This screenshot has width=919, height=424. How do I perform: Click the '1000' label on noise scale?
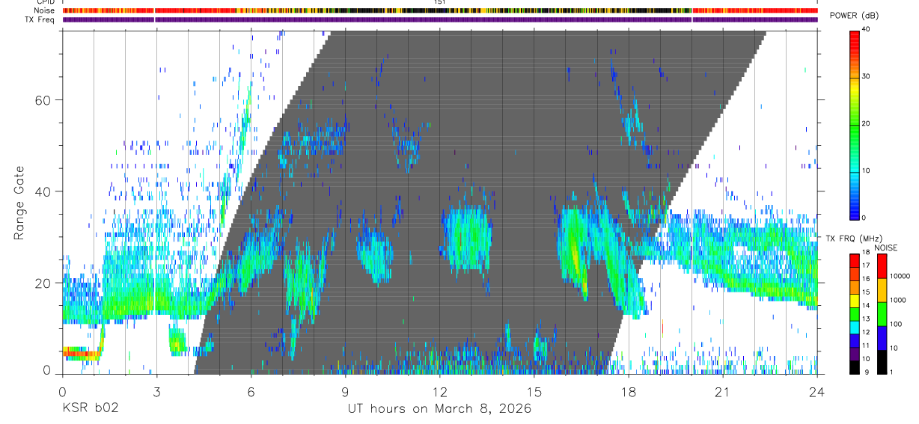click(898, 300)
